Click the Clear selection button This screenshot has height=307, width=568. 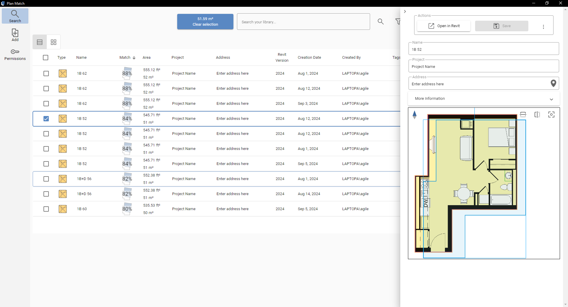tap(205, 22)
